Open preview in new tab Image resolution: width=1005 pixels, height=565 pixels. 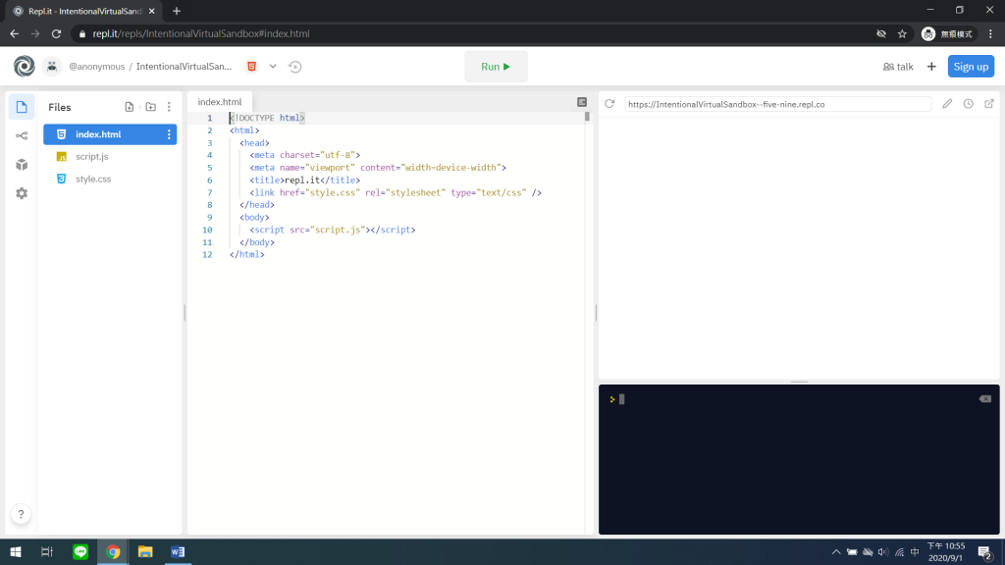pos(989,104)
